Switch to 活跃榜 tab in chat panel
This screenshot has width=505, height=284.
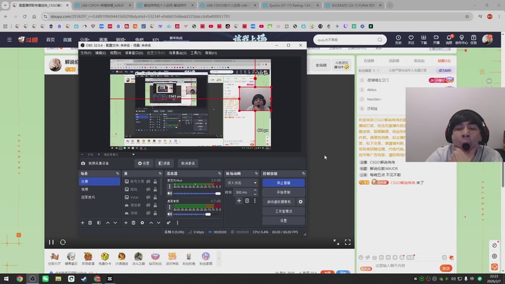(x=394, y=61)
